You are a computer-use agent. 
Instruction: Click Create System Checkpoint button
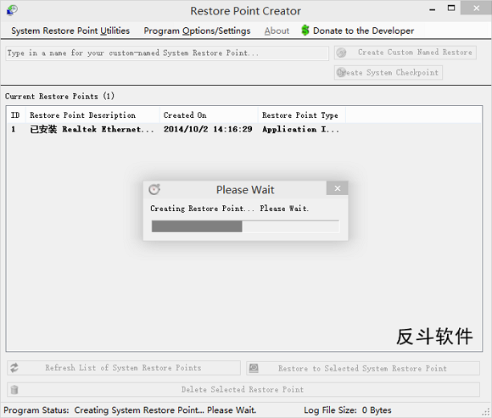click(389, 72)
